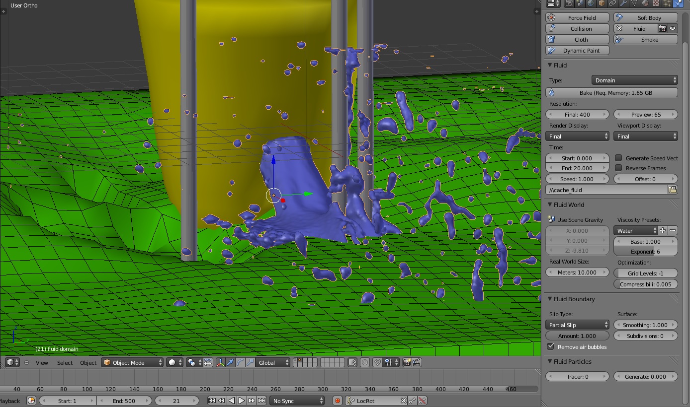The height and width of the screenshot is (407, 690).
Task: Toggle the 3D manipulator widget icon
Action: click(220, 362)
